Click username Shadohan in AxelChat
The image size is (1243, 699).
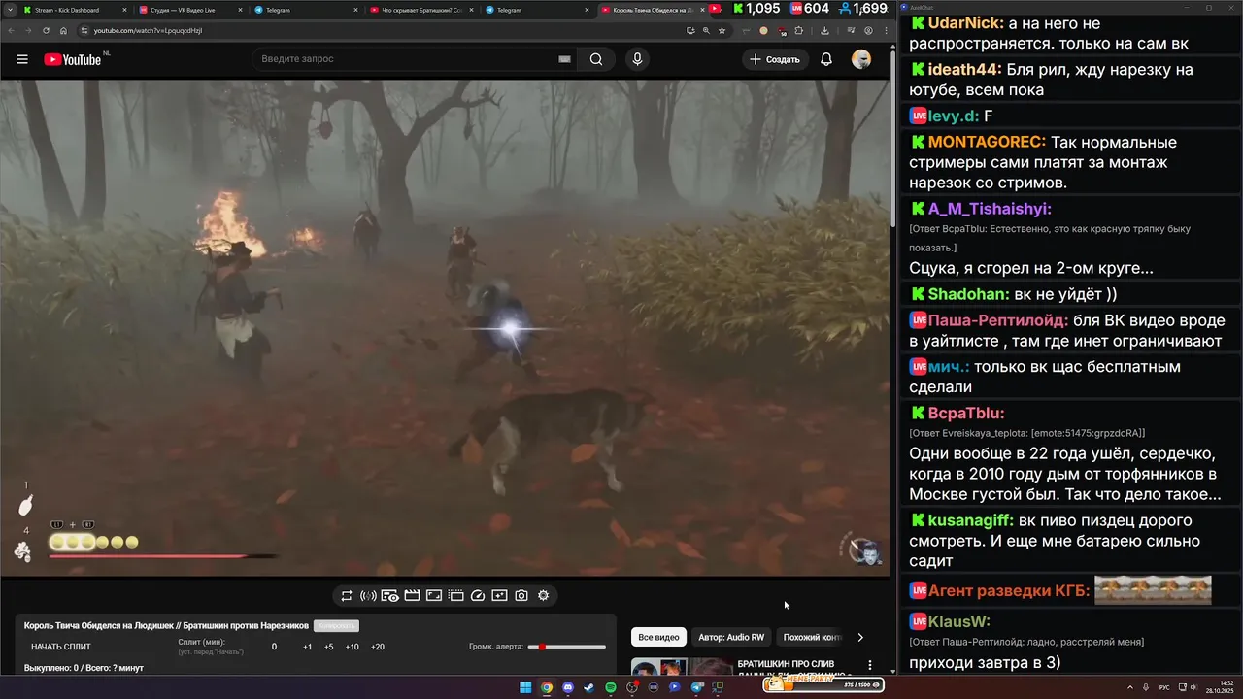[969, 294]
